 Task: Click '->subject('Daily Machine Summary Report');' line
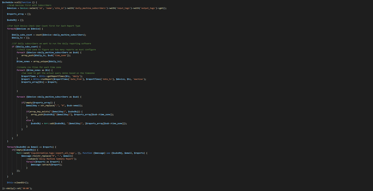click(51, 159)
